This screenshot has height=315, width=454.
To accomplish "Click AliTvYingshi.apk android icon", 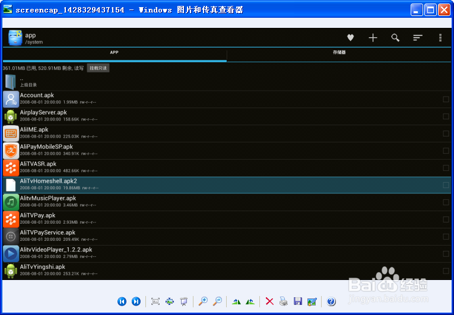I will (11, 271).
